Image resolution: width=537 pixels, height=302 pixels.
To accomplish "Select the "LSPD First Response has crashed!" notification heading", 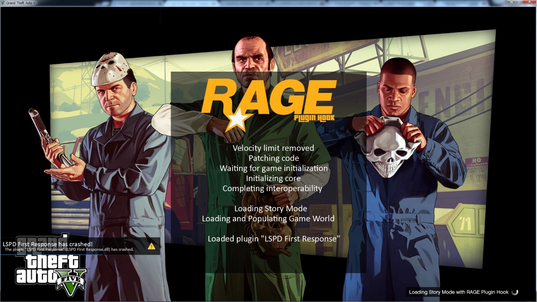I will pyautogui.click(x=48, y=244).
